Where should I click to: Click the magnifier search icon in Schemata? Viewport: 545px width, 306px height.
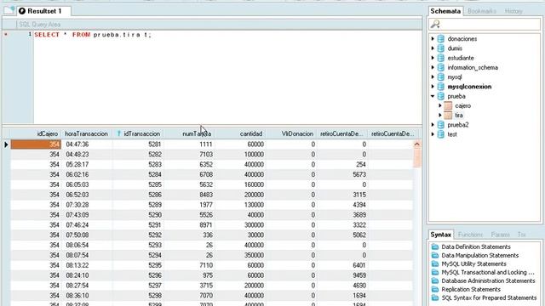[435, 24]
